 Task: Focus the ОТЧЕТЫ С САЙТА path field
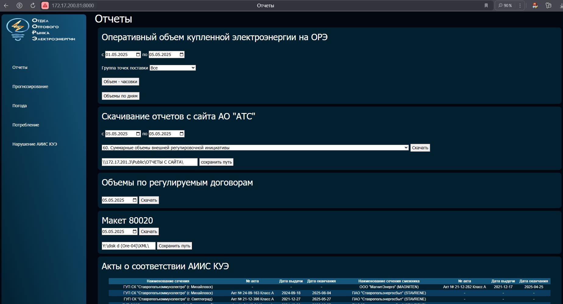(150, 162)
